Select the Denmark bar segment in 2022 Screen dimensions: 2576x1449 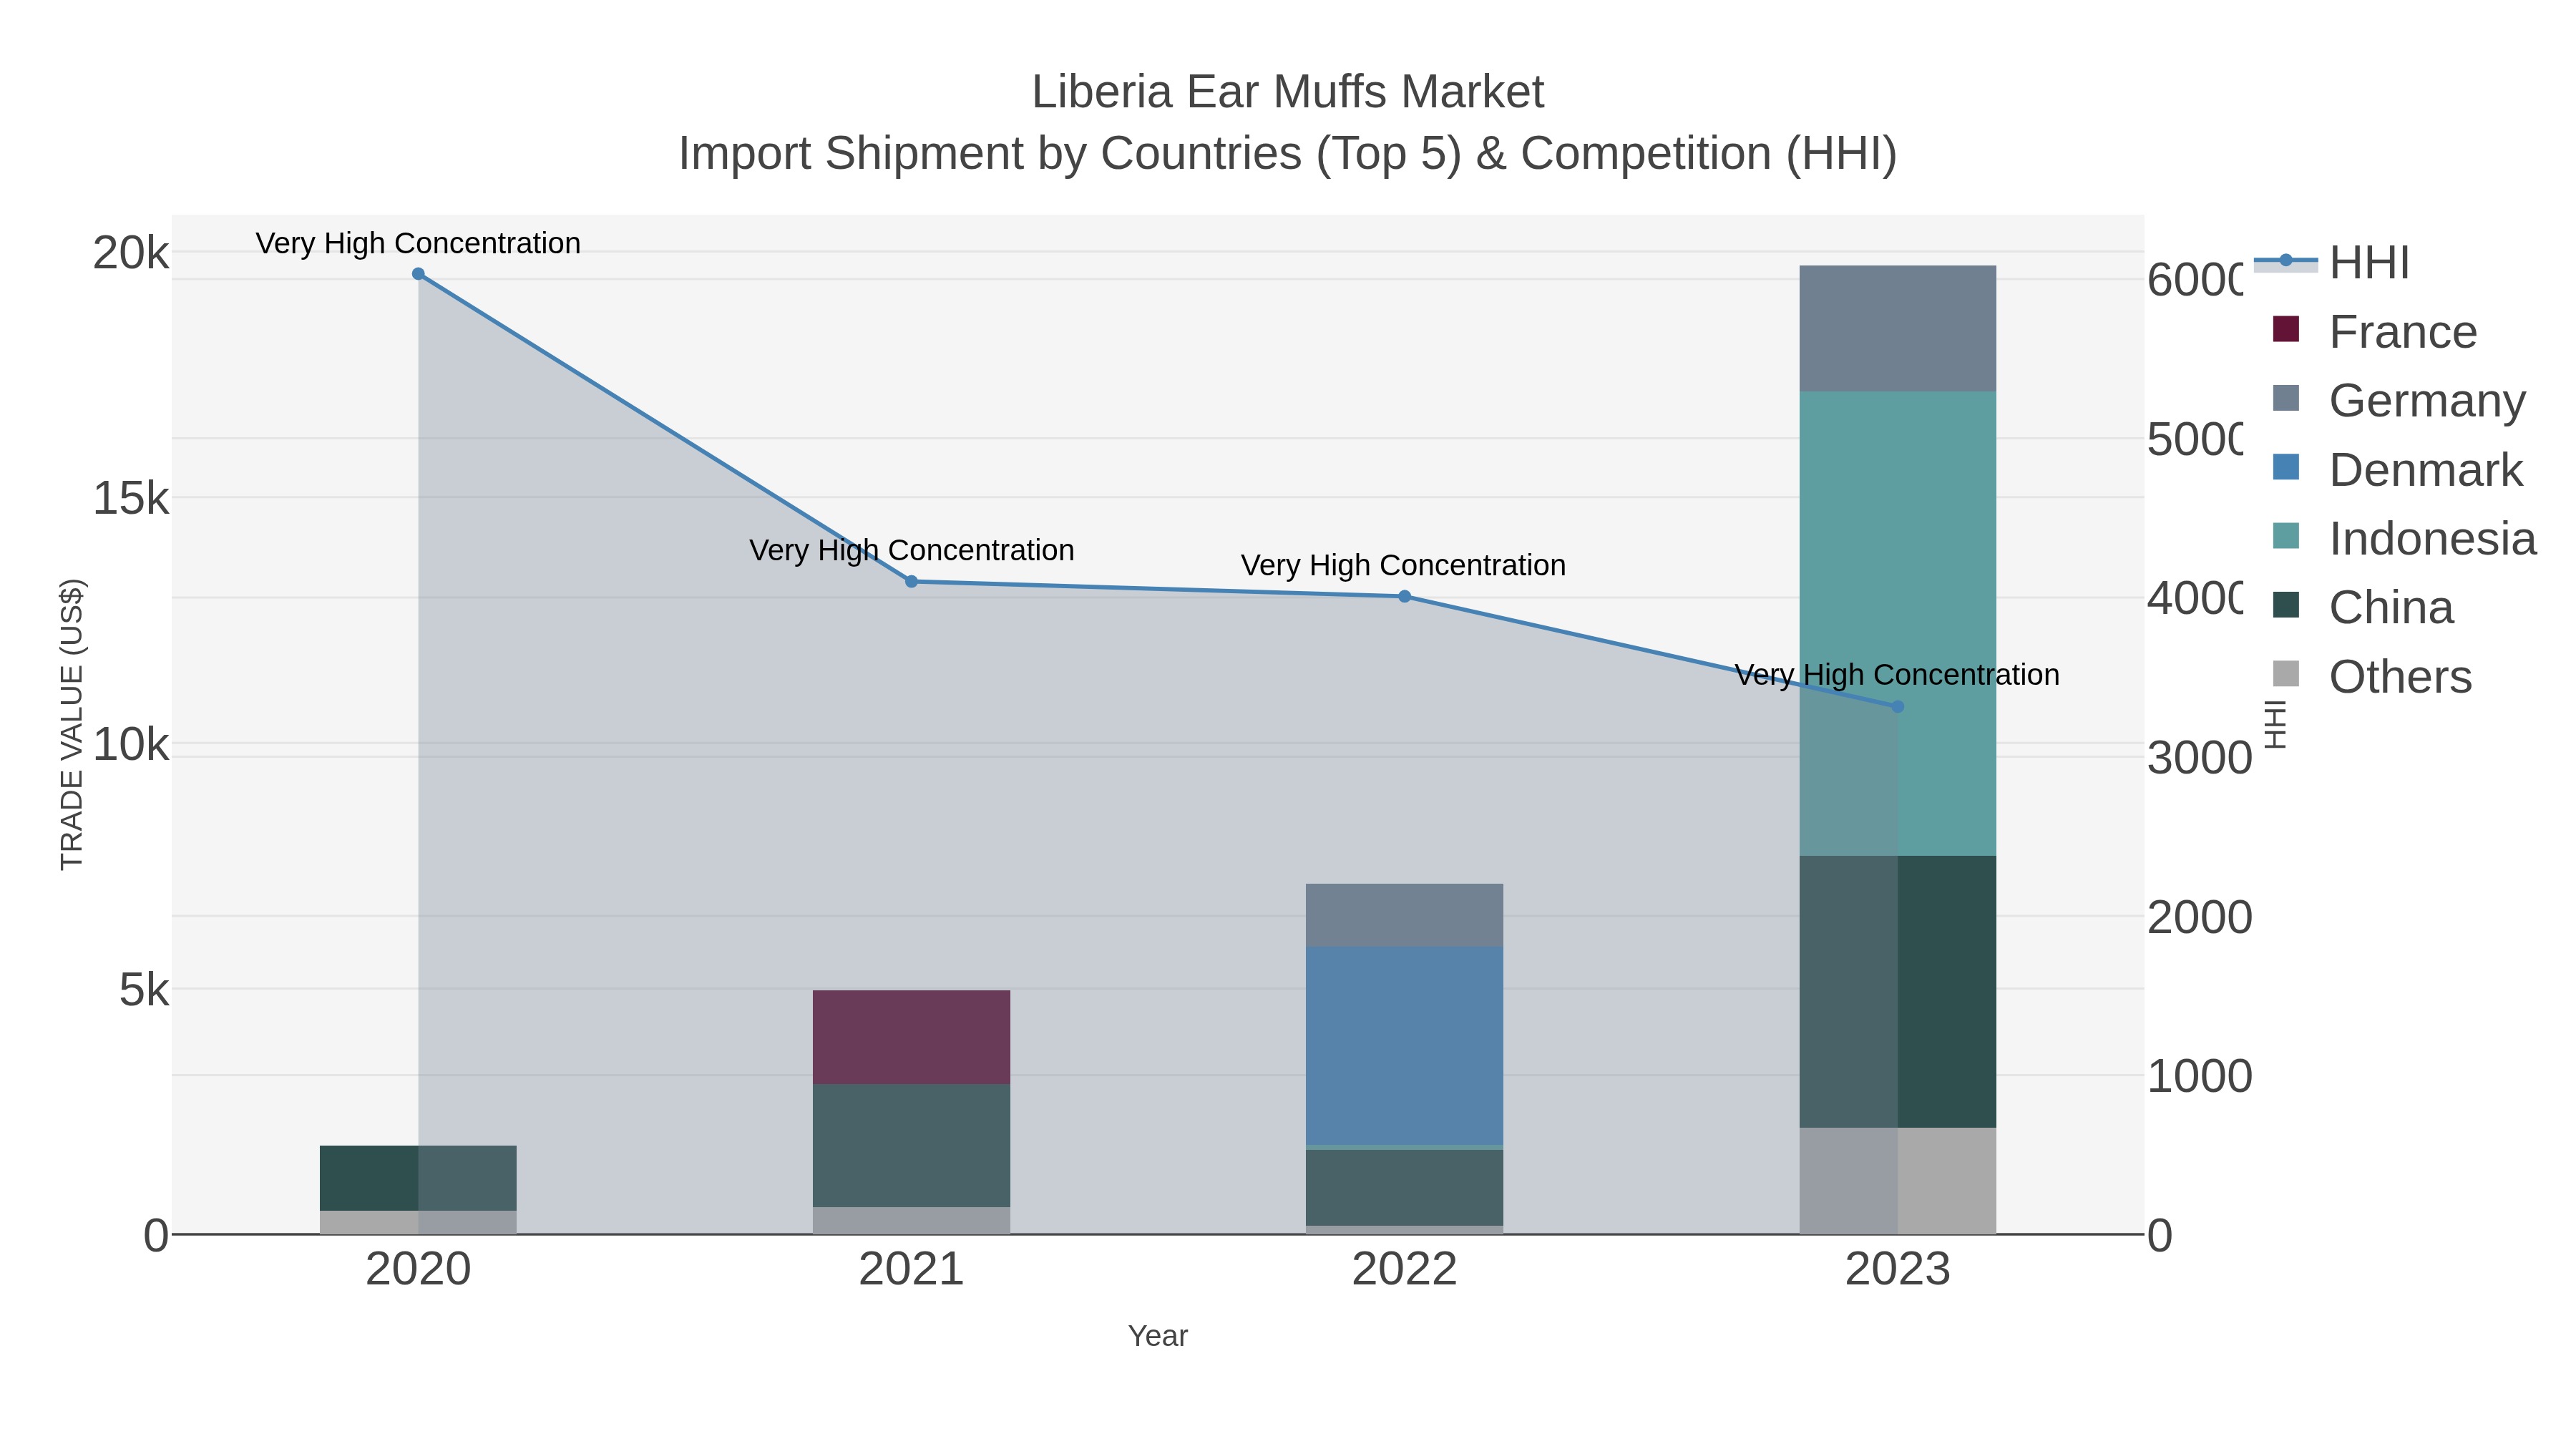coord(1404,1046)
